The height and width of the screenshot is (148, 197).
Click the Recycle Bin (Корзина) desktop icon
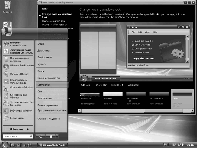coord(8,6)
